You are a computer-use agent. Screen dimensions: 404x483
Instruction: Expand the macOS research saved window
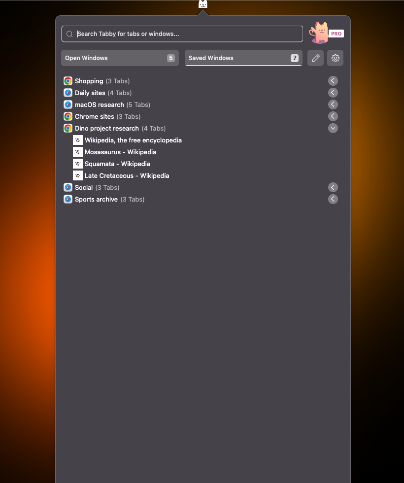click(x=333, y=104)
